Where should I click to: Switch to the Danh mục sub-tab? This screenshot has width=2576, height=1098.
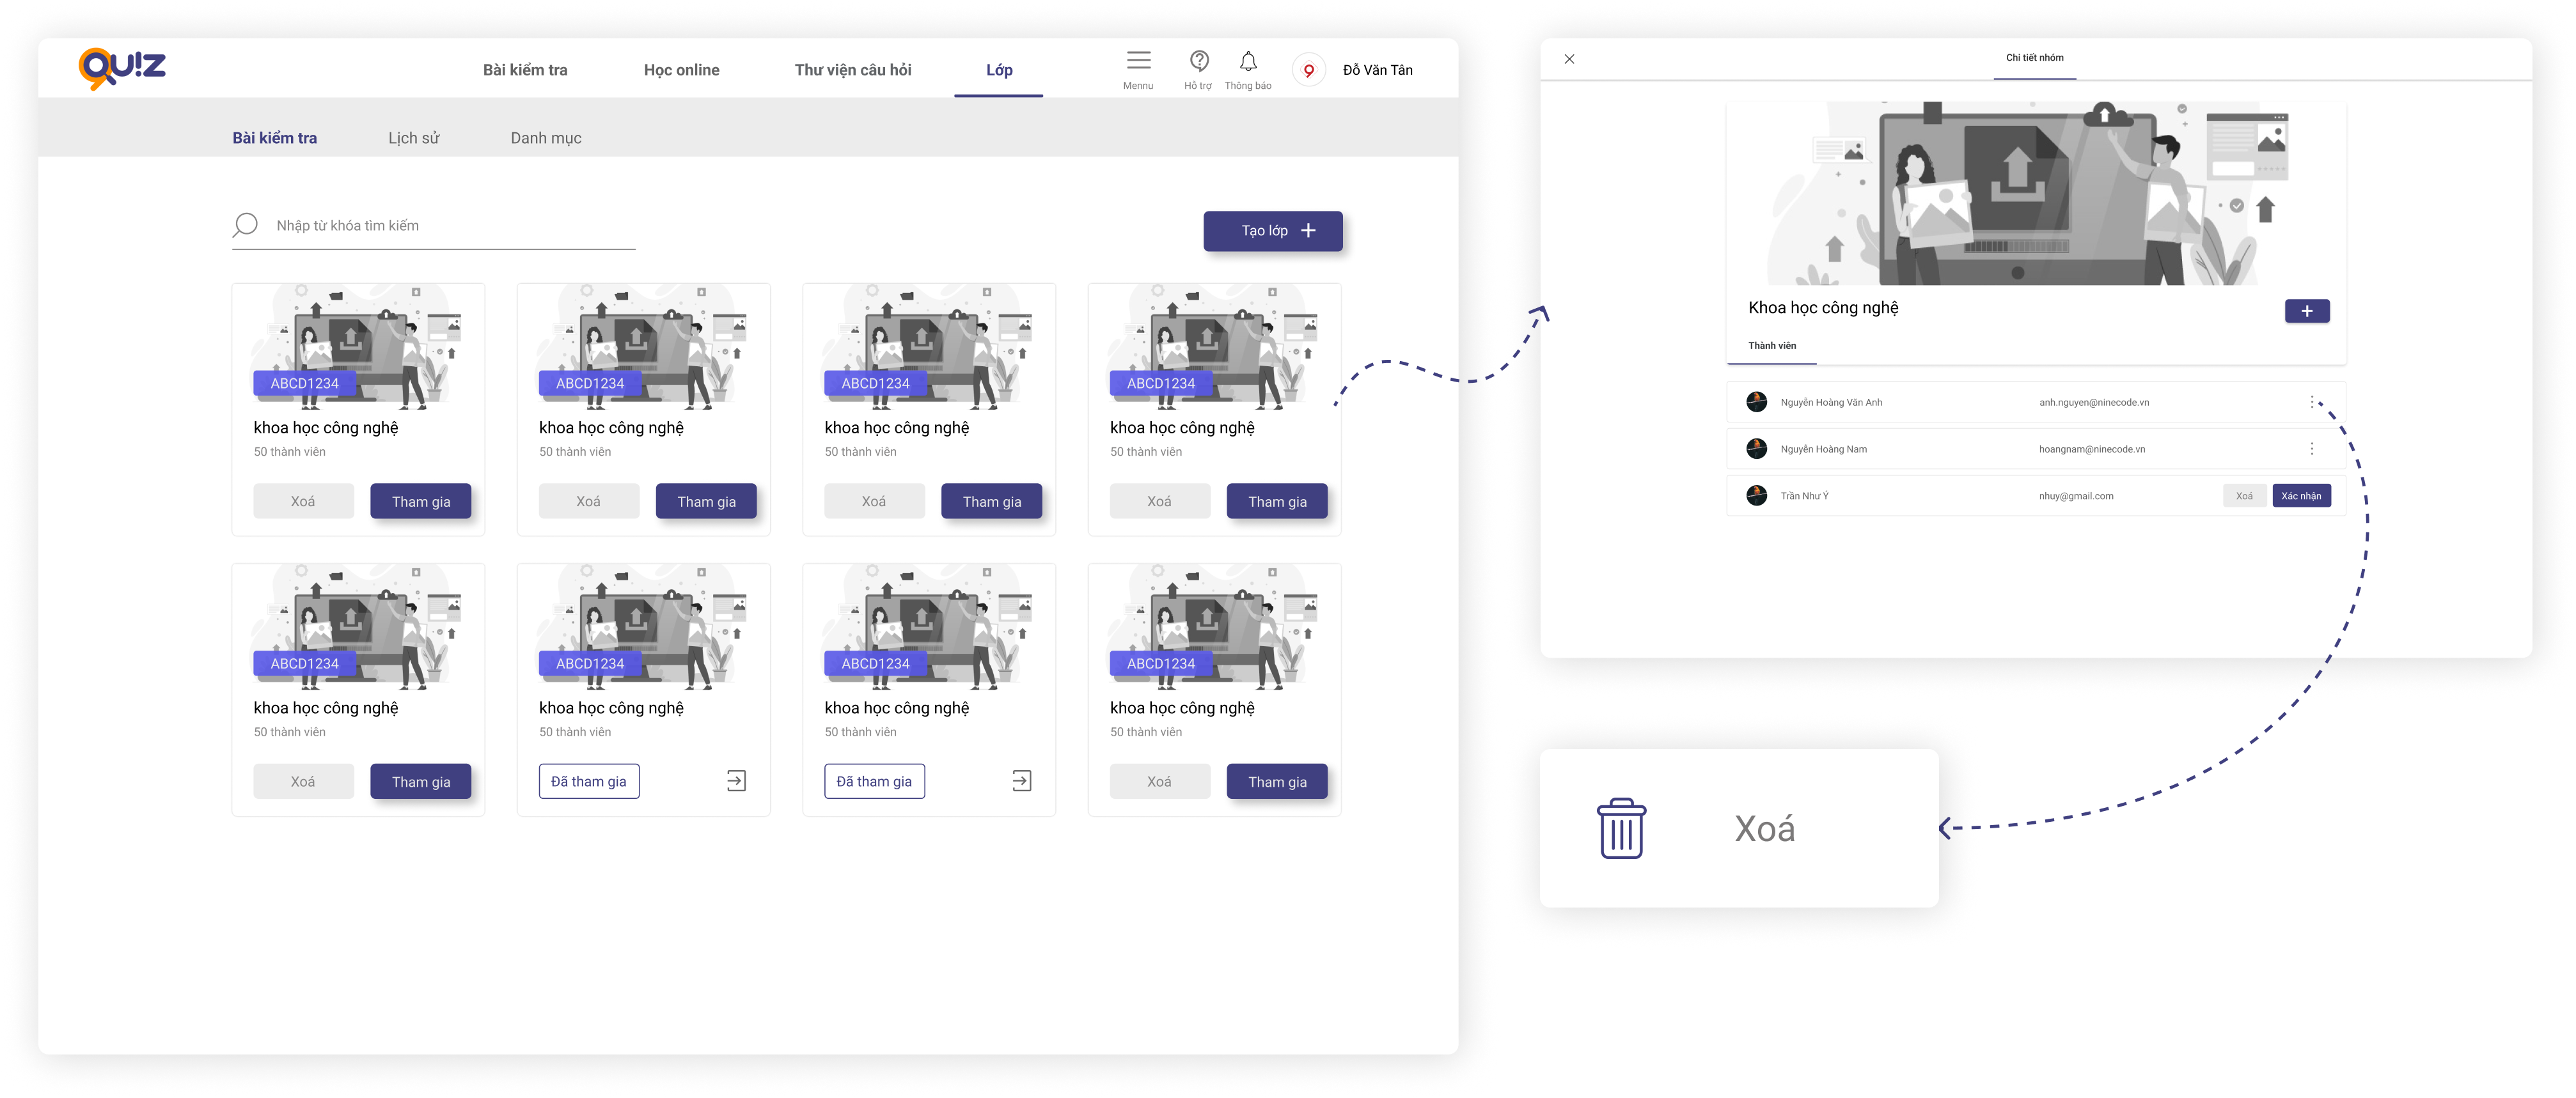pos(545,138)
